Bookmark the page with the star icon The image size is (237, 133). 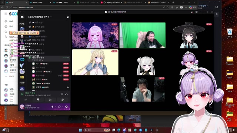click(167, 7)
